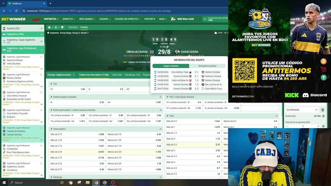Reload the browser page

(x=16, y=11)
